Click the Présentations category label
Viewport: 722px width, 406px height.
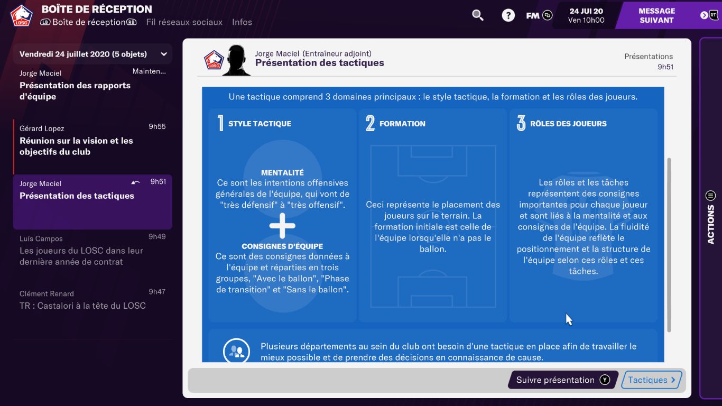pyautogui.click(x=649, y=56)
